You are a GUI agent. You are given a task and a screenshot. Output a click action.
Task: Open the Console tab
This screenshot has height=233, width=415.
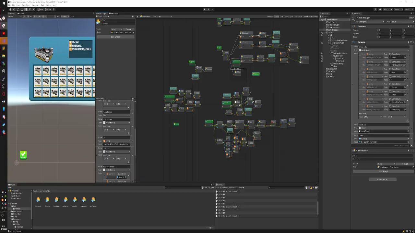pos(220,185)
